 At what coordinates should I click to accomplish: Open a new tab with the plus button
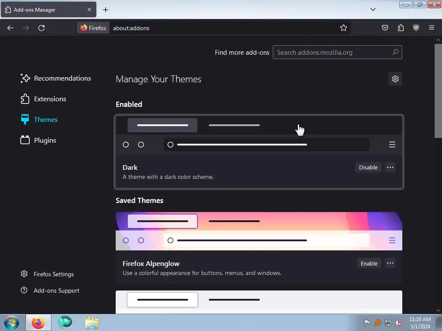pyautogui.click(x=105, y=10)
